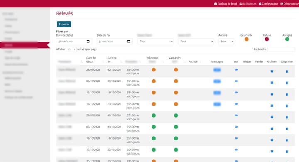Focus the Date de début filter input
Screen dimensions: 299x162
tap(74, 42)
